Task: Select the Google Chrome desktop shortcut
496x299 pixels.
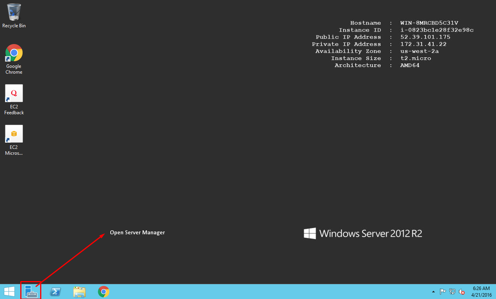Action: point(14,59)
